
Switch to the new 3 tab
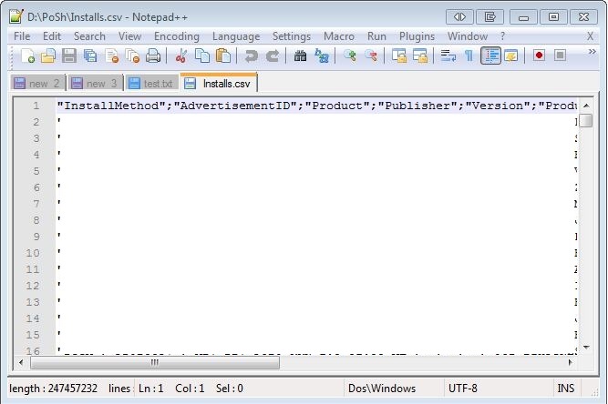click(x=96, y=83)
